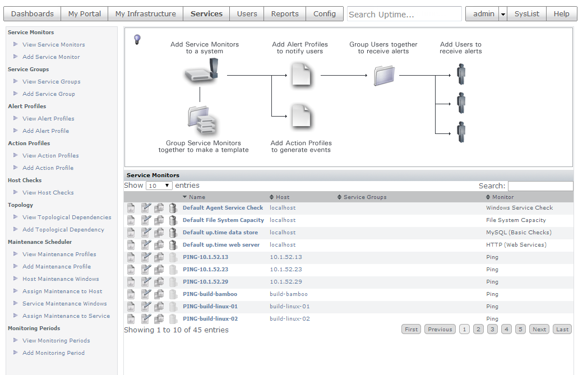Open Default up.time web server monitor link

coord(221,245)
